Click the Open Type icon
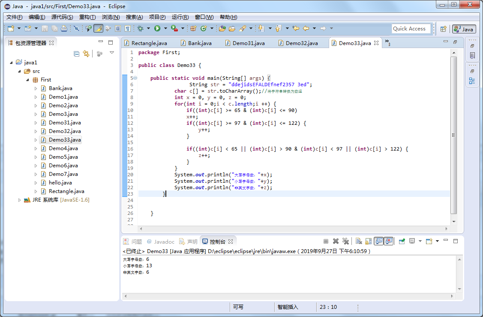This screenshot has height=317, width=483. click(x=222, y=28)
